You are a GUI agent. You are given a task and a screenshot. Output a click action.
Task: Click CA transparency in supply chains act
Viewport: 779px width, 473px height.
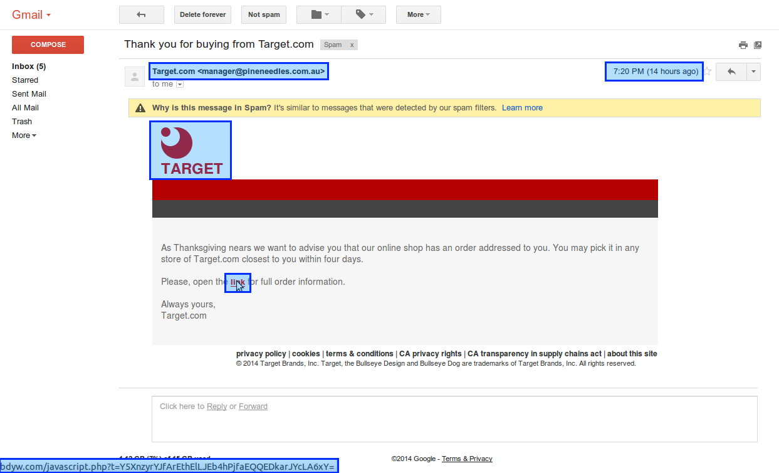coord(535,354)
